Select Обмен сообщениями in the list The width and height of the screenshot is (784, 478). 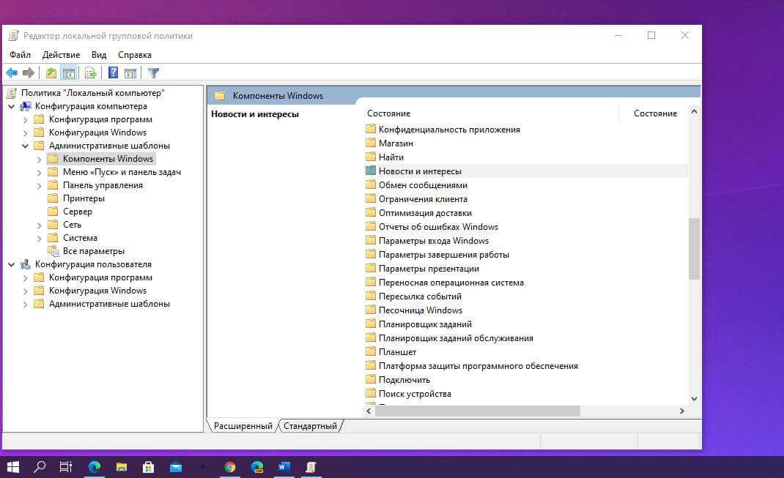click(x=423, y=184)
